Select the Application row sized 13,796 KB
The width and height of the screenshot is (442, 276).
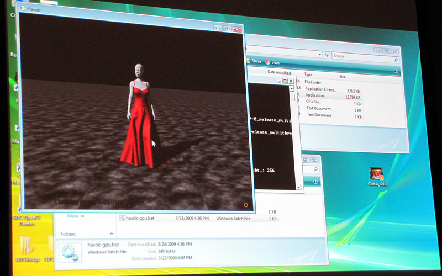point(329,96)
